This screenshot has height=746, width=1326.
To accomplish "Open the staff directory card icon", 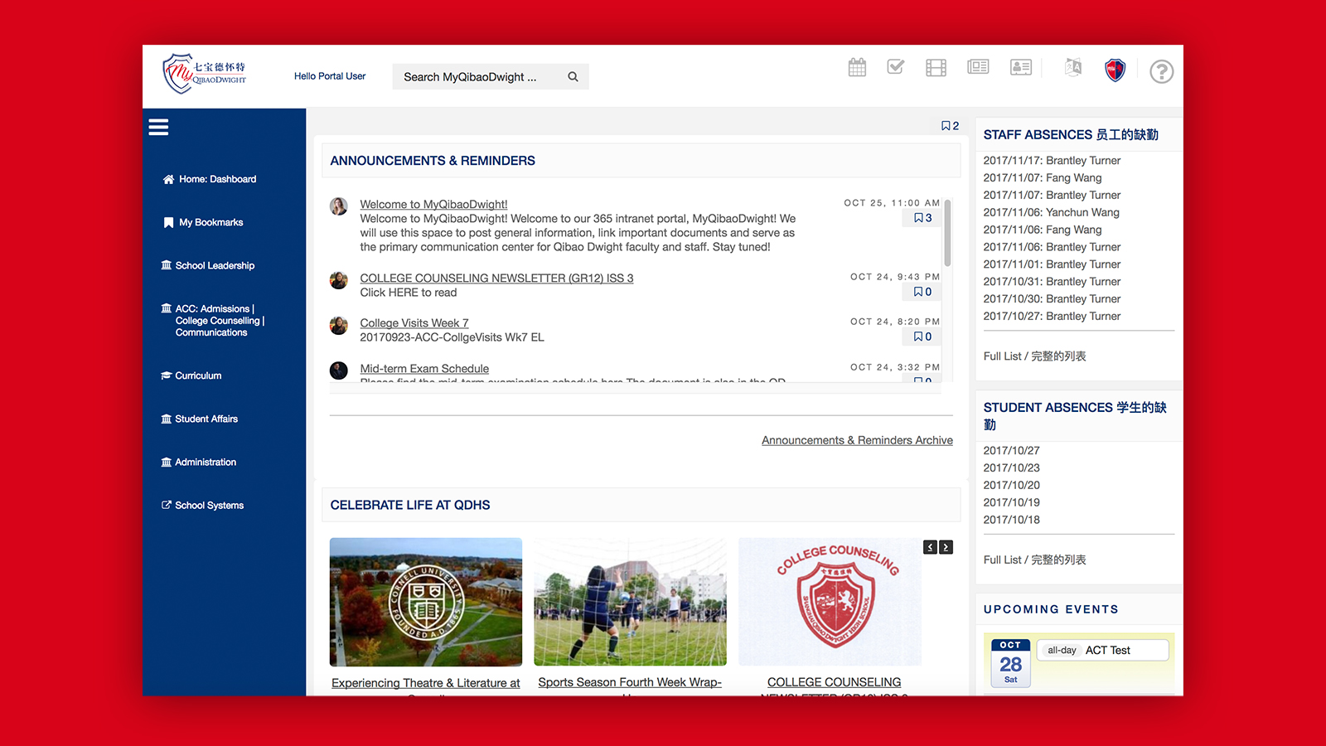I will point(1021,67).
